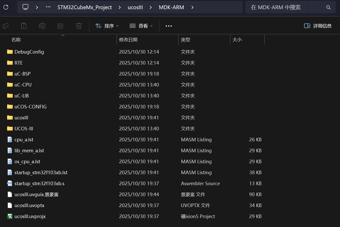The width and height of the screenshot is (340, 227).
Task: Click the refresh icon
Action: coord(6,7)
